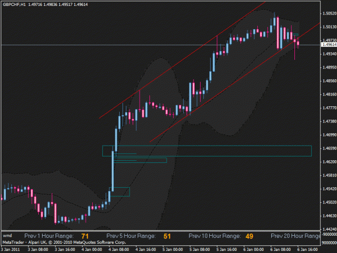Click the 5 Jan 00:00 time label
The width and height of the screenshot is (337, 253).
click(x=173, y=250)
